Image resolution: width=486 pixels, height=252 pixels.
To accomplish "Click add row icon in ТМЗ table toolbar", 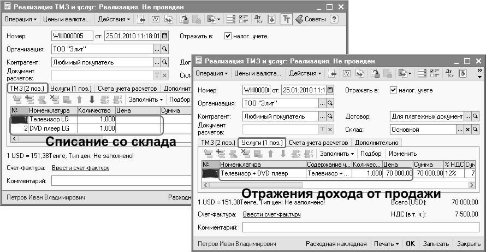I will 17,99.
